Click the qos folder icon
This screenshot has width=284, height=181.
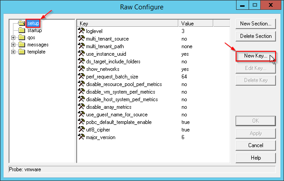21,37
